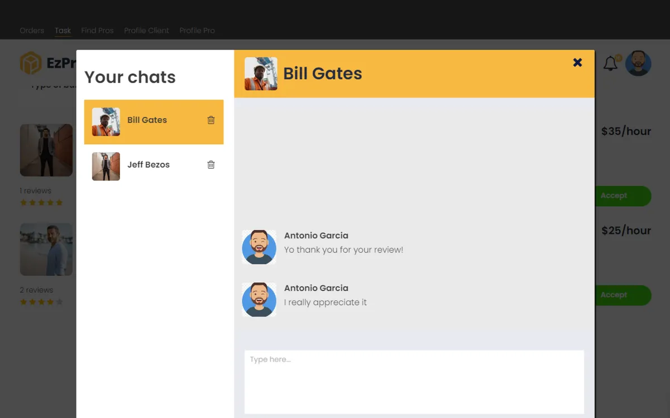
Task: Click the star rating under '2 reviews'
Action: tap(41, 302)
